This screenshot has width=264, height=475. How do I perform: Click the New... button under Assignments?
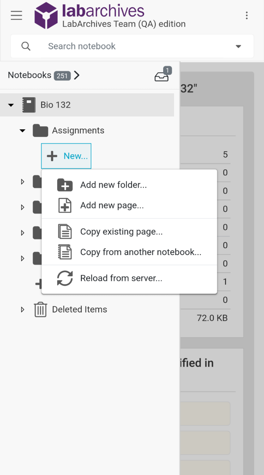pyautogui.click(x=66, y=156)
